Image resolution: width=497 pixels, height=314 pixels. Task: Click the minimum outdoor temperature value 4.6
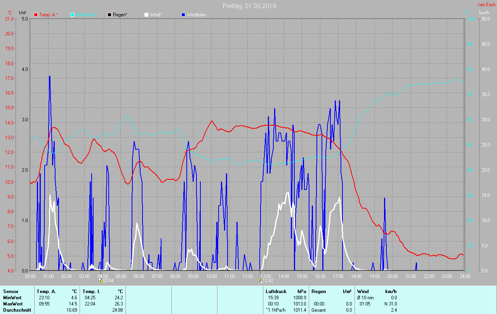(x=74, y=298)
